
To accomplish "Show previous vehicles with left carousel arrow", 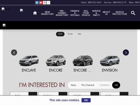I will (x=14, y=52).
